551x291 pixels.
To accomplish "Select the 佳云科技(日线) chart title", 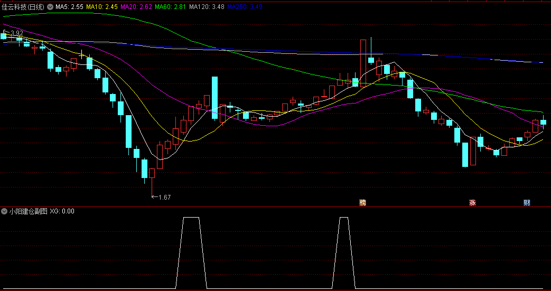I will point(23,7).
